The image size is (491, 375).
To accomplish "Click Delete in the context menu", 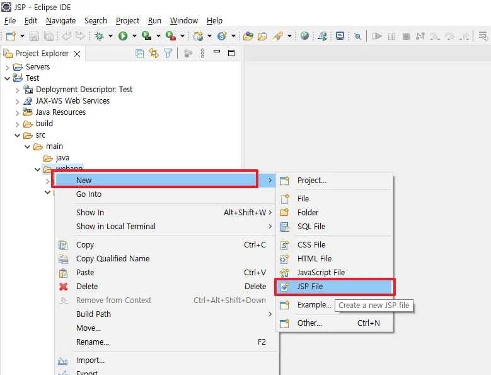I will pyautogui.click(x=87, y=287).
